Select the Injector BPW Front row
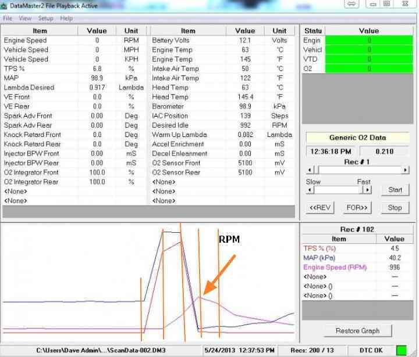419x357 pixels. tap(75, 154)
